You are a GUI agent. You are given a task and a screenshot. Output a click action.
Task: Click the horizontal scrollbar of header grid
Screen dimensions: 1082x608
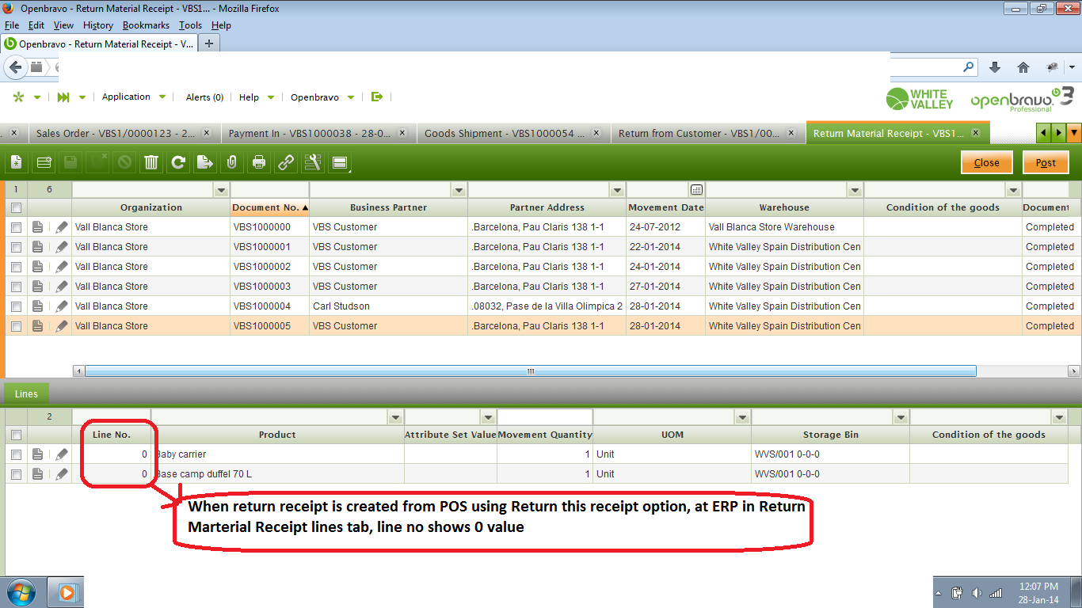point(529,370)
